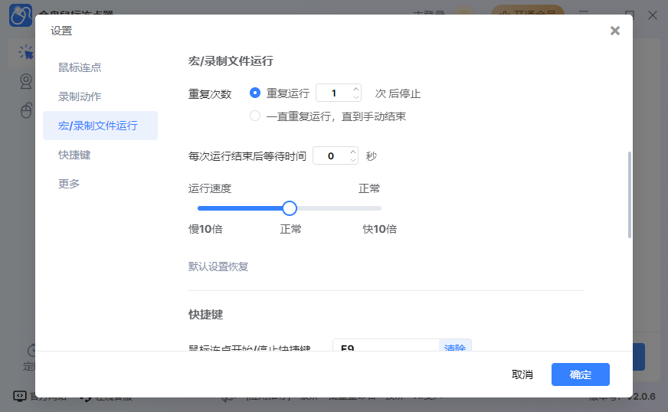Image resolution: width=668 pixels, height=412 pixels.
Task: Open the 录制动作 settings section
Action: click(x=80, y=96)
